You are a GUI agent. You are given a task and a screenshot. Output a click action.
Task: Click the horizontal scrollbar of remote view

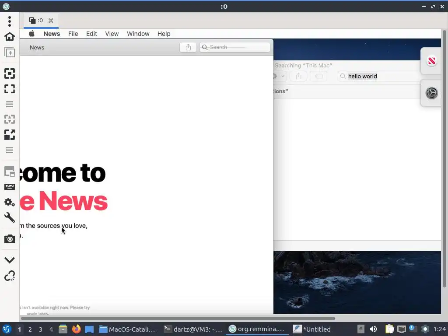pos(178,318)
